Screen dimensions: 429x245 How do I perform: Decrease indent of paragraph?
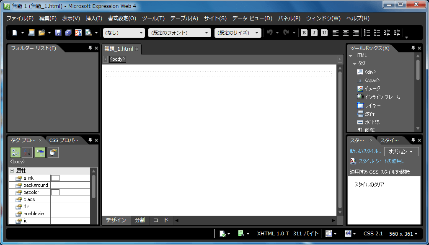(387, 33)
